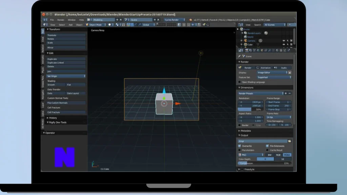Image resolution: width=347 pixels, height=195 pixels.
Task: Open the Supported feature set dropdown
Action: (x=274, y=78)
